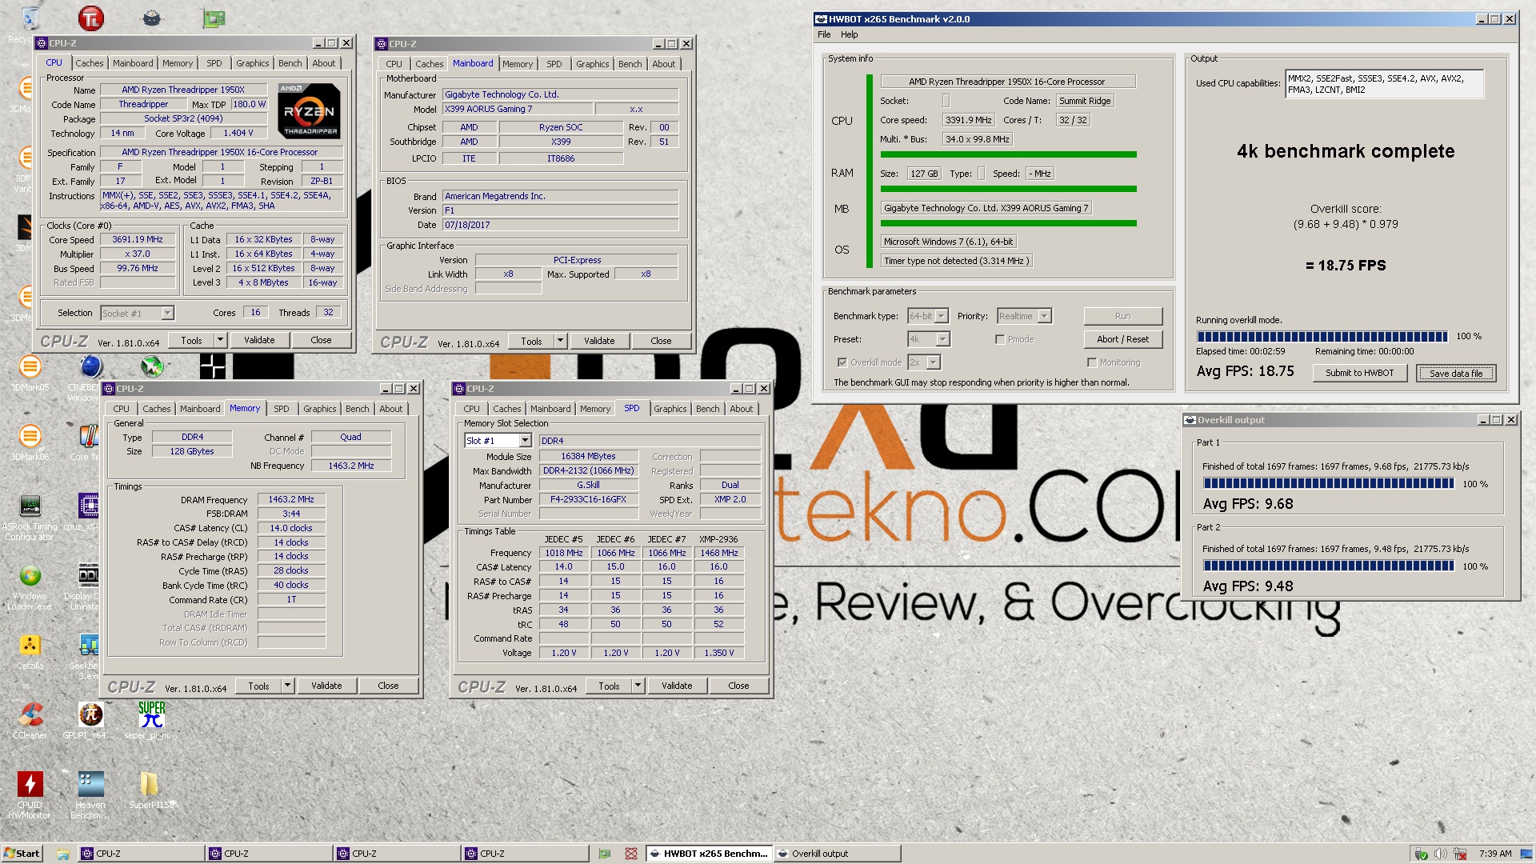Click the main benchmark progress bar
Viewport: 1536px width, 864px height.
tap(1322, 337)
